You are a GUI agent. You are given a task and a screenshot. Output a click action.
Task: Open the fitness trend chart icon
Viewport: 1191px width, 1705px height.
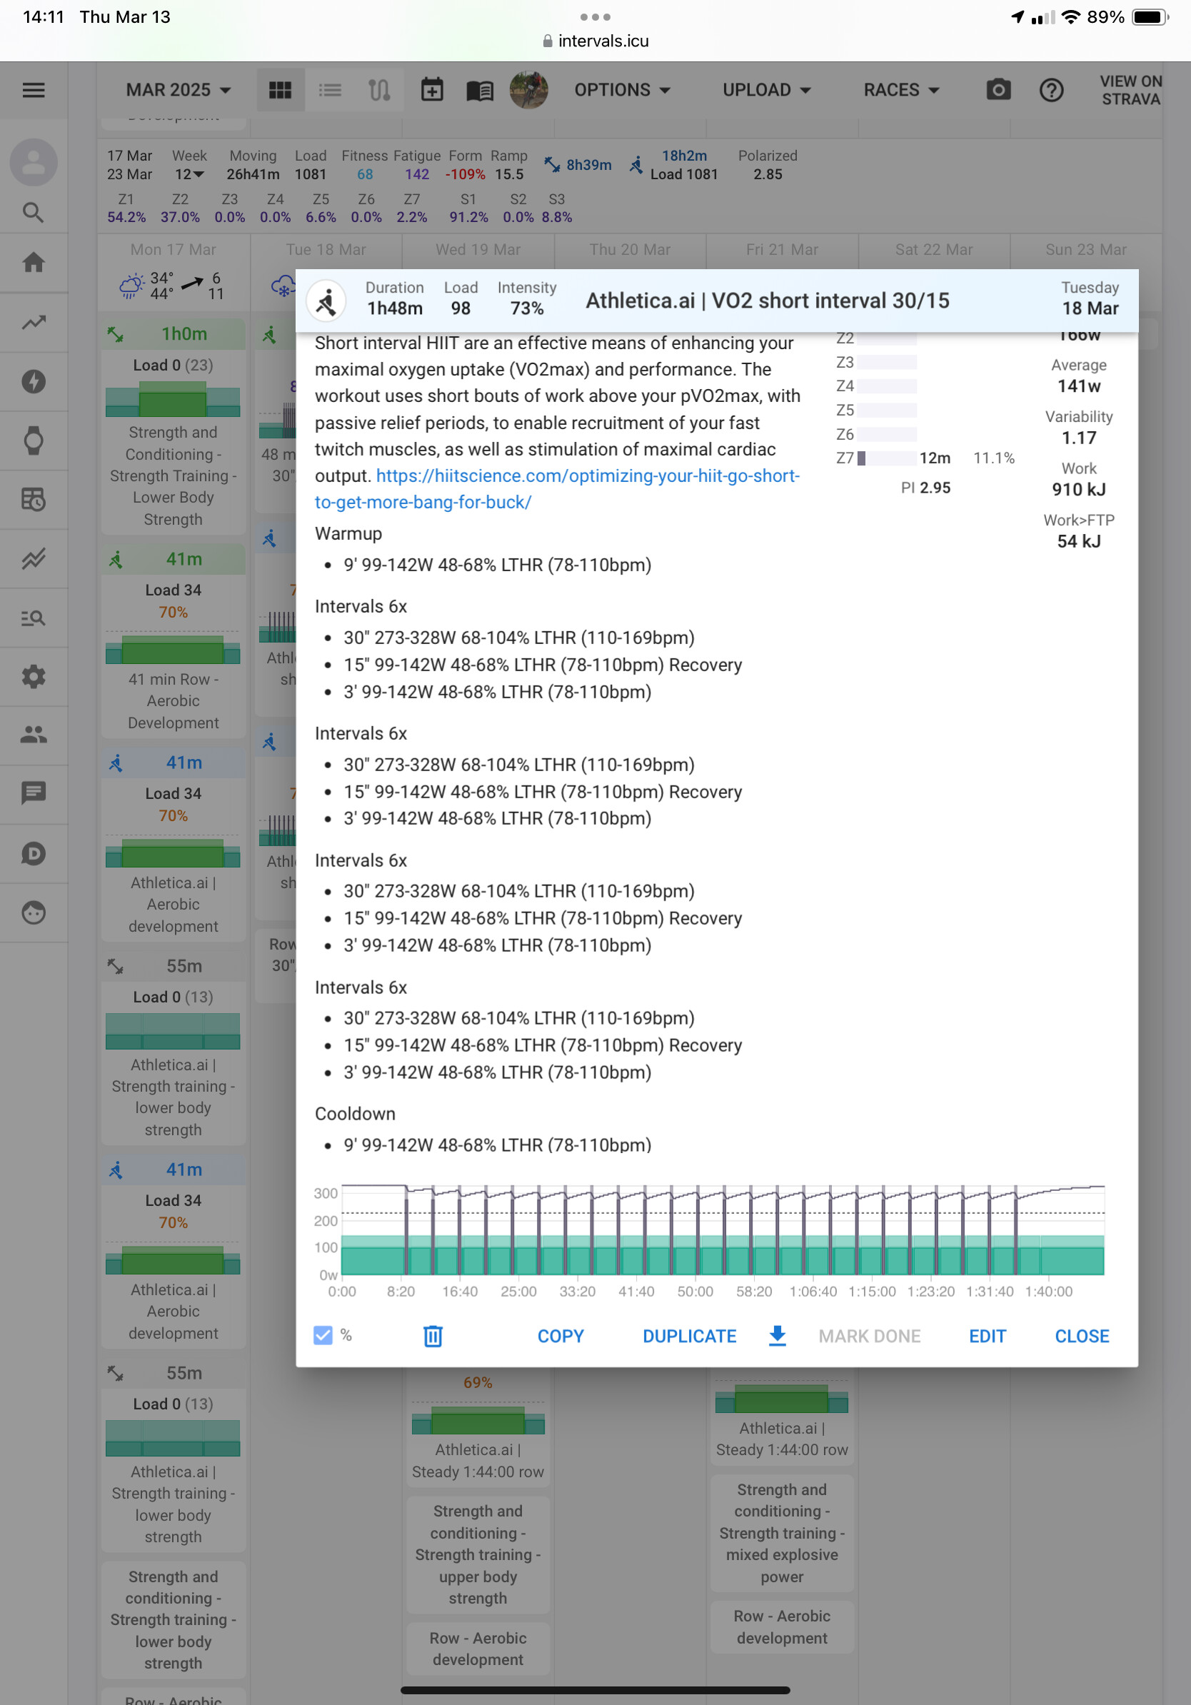[x=34, y=322]
